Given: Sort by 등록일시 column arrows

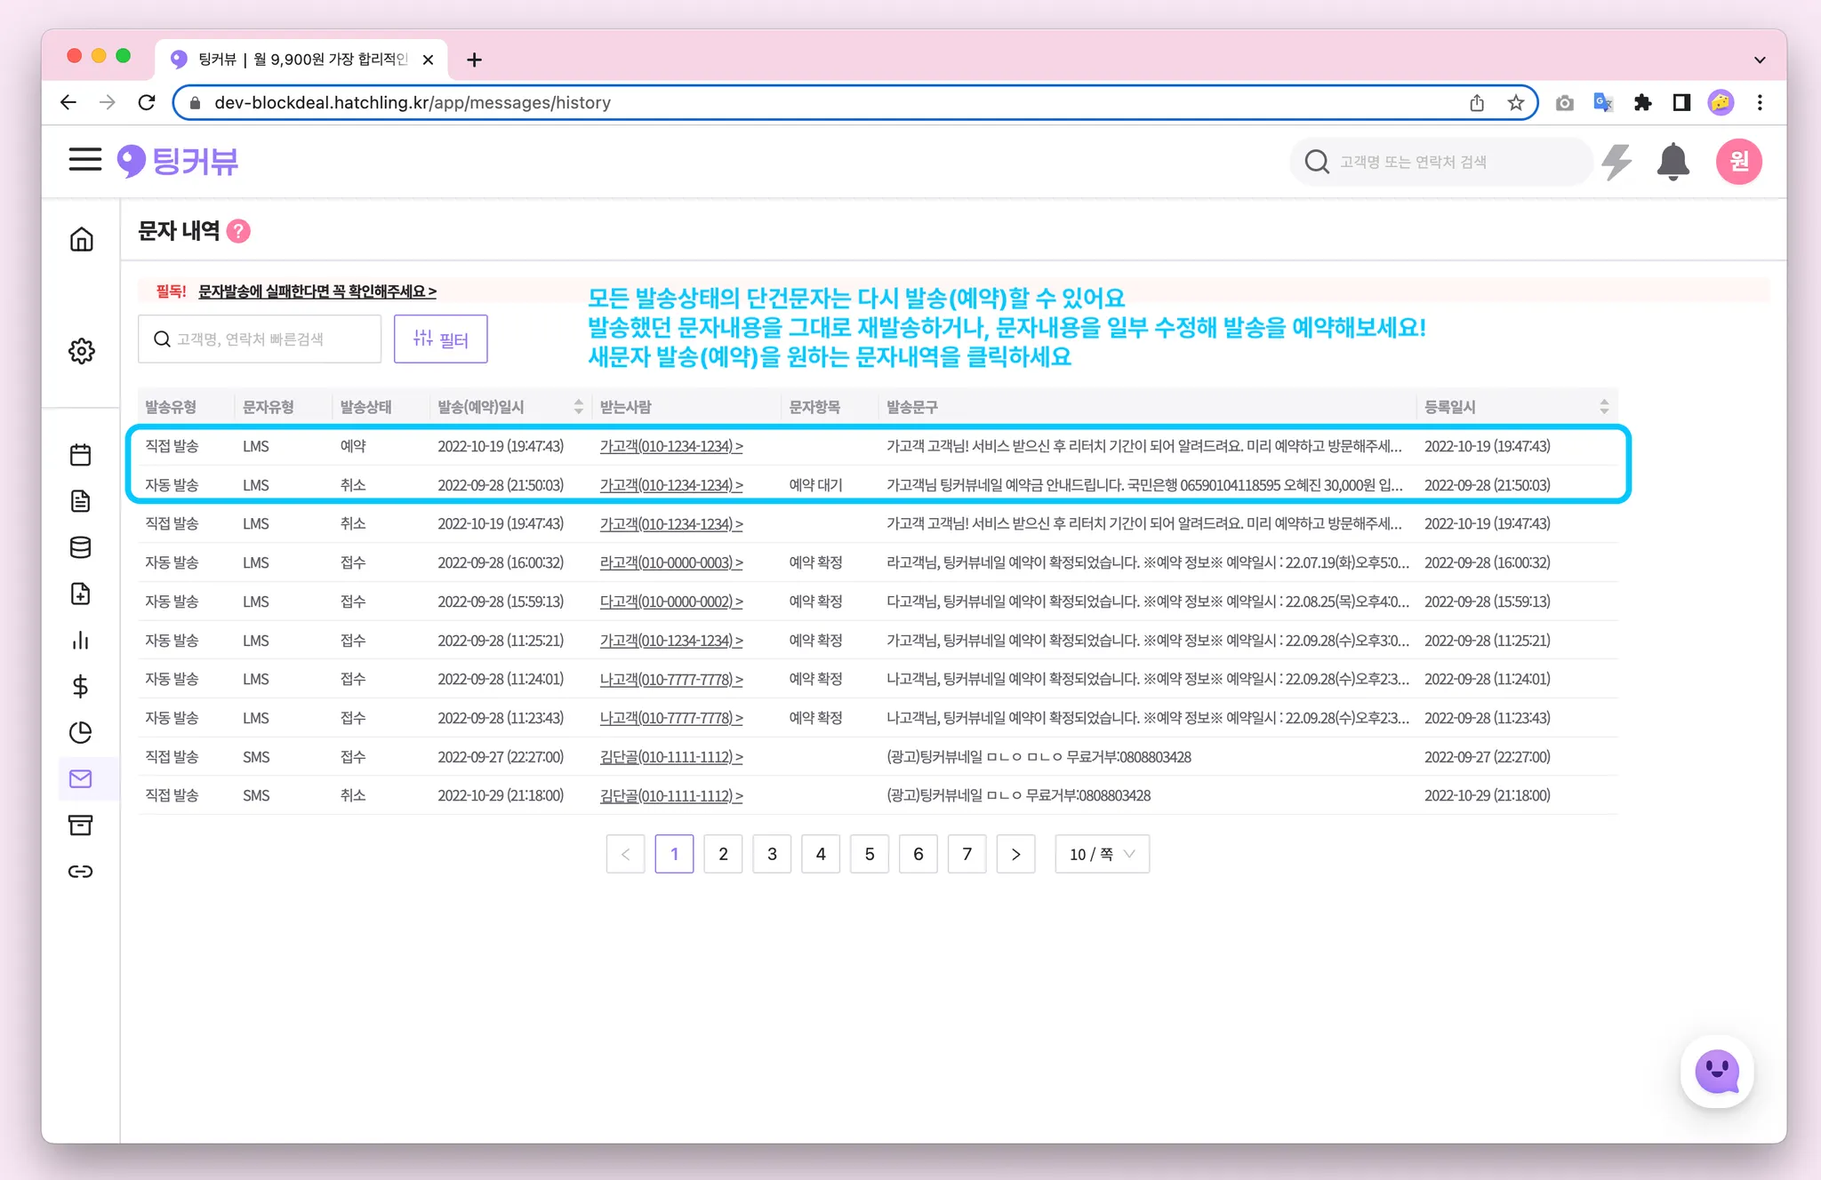Looking at the screenshot, I should 1604,407.
